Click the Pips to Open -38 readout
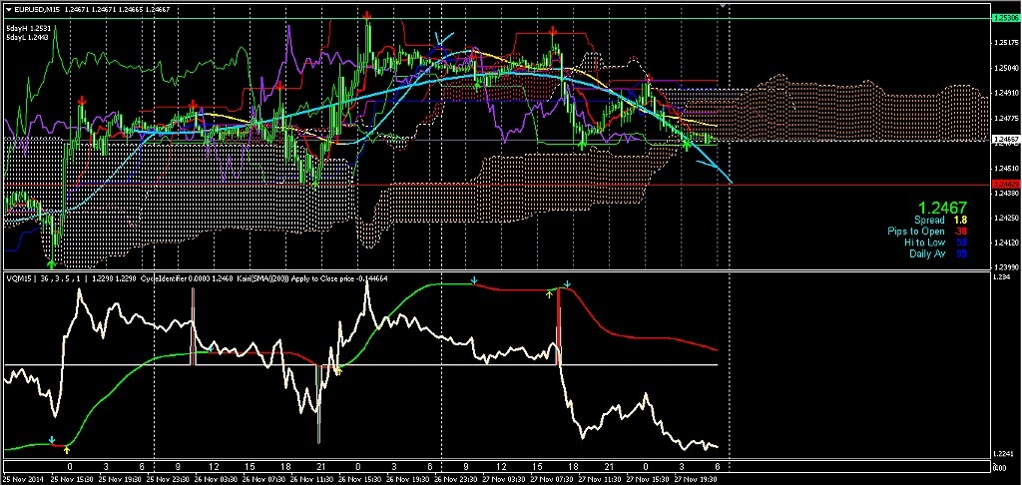The width and height of the screenshot is (1022, 485). click(x=928, y=232)
